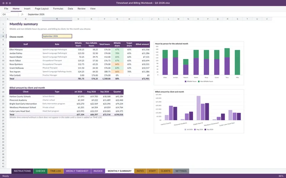The image size is (286, 178).
Task: Switch to the INVOICE sheet tab
Action: [98, 171]
